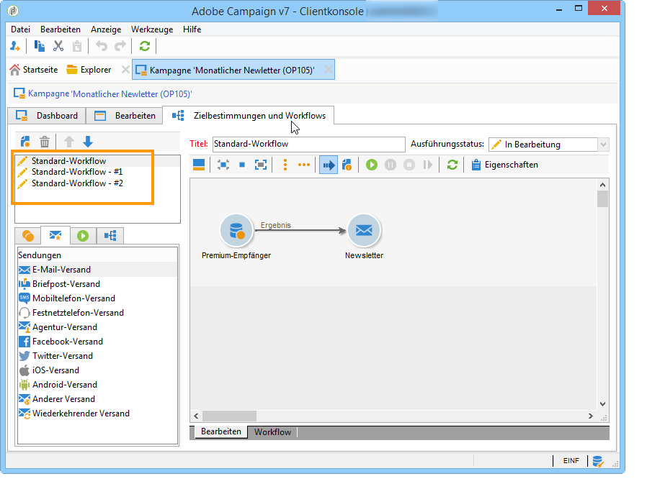Screen dimensions: 647x489
Task: Delete the selected workflow with the trash icon
Action: (x=45, y=142)
